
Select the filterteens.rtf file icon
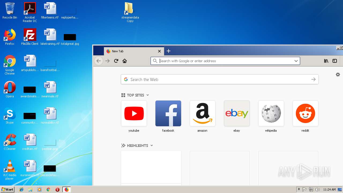50,11
